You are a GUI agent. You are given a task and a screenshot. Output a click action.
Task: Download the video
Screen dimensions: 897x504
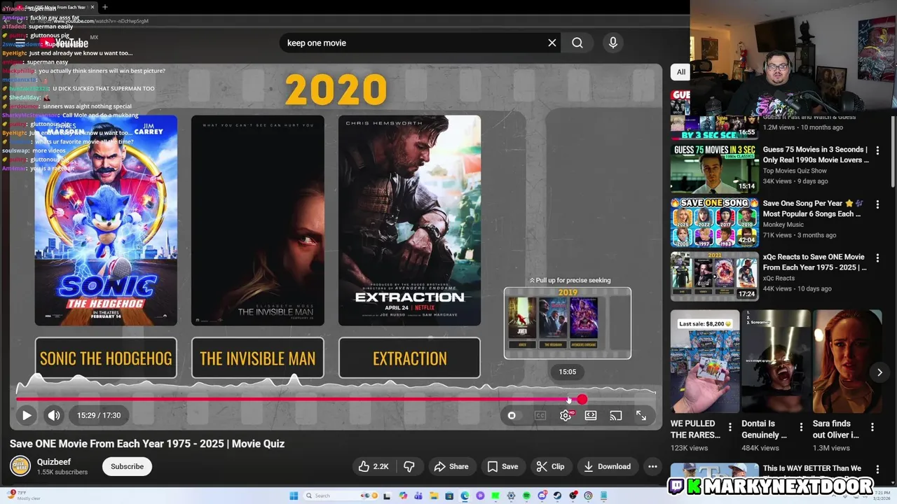607,466
